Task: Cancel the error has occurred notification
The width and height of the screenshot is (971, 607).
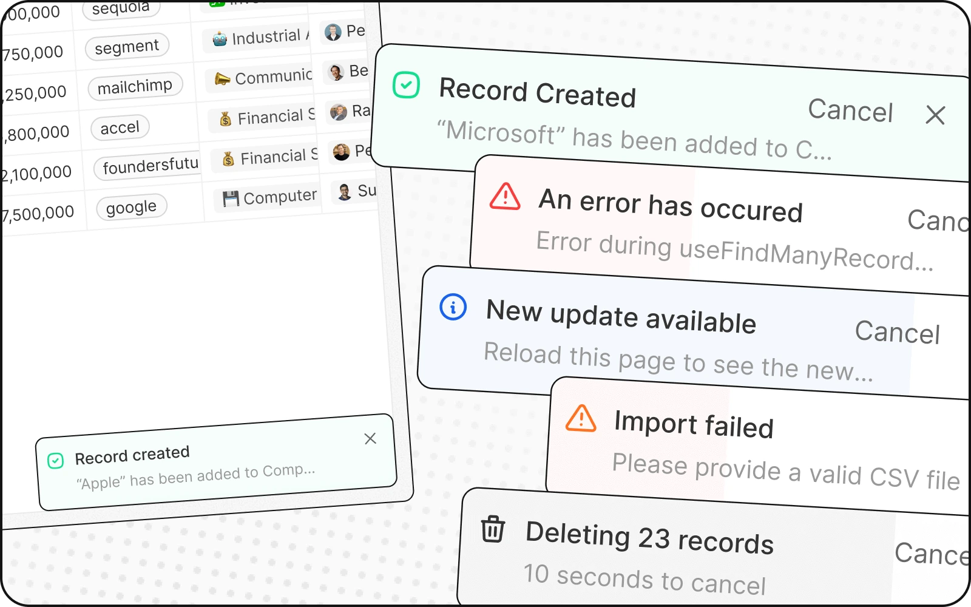Action: click(938, 221)
